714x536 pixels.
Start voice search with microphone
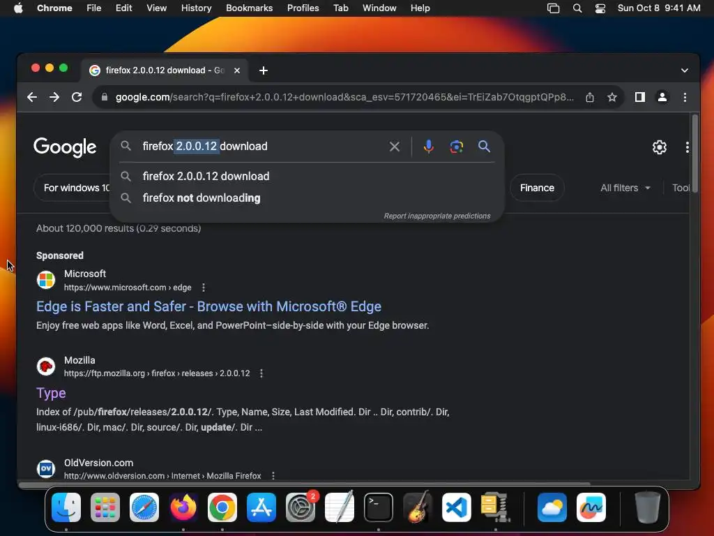pyautogui.click(x=429, y=147)
